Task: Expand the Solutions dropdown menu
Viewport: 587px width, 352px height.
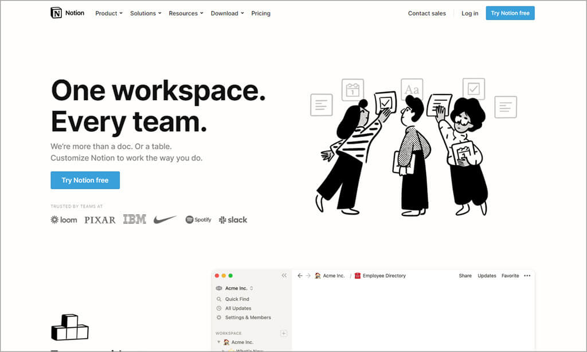Action: pos(146,13)
